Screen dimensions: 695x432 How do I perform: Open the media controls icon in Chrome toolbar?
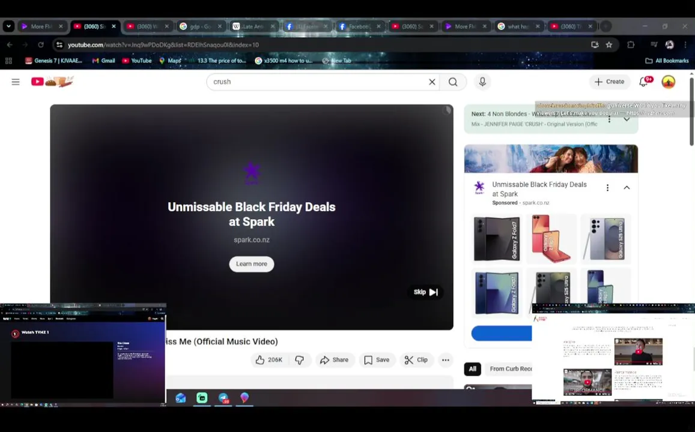point(654,45)
